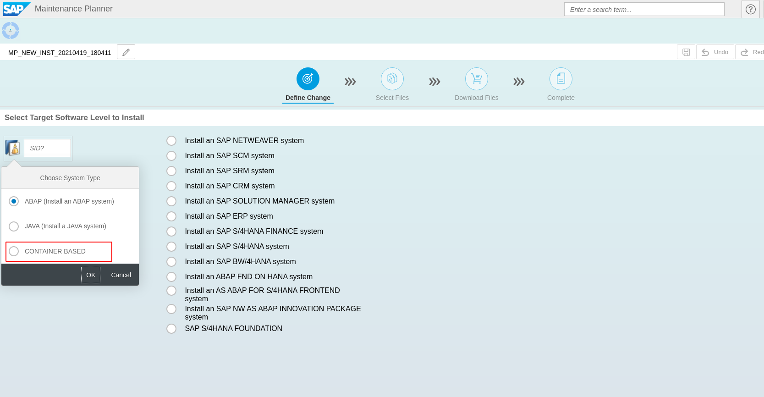The width and height of the screenshot is (764, 397).
Task: Focus the SID input field
Action: tap(47, 148)
